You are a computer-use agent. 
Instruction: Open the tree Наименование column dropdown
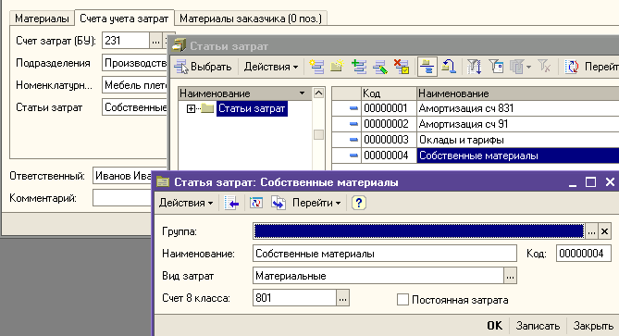point(302,93)
